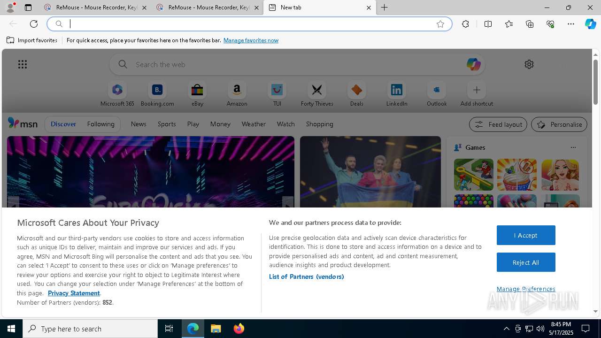Open the Copilot sidebar icon
The width and height of the screenshot is (601, 338).
590,24
